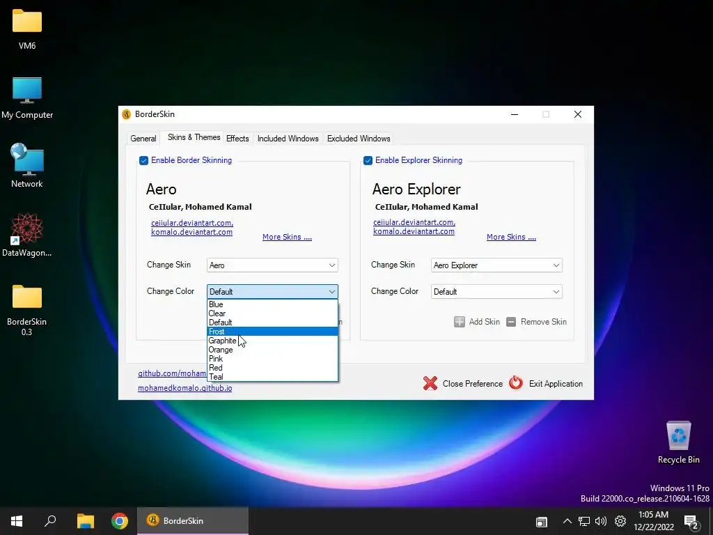This screenshot has height=535, width=713.
Task: Open File Explorer from the taskbar
Action: [85, 521]
